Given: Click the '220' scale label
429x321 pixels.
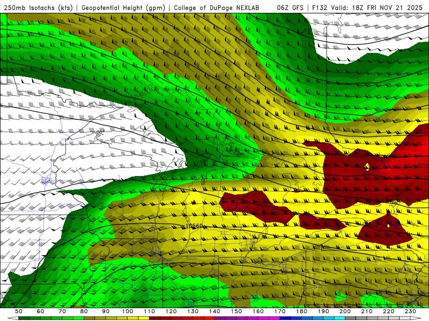Looking at the screenshot, I should 389,311.
